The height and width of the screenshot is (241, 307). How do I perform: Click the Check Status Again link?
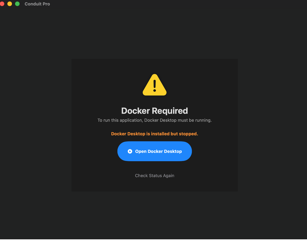[154, 176]
